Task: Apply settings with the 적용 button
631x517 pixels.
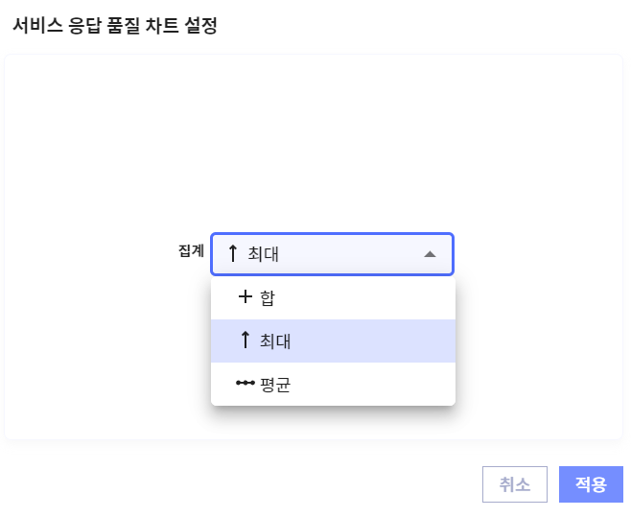Action: 591,484
